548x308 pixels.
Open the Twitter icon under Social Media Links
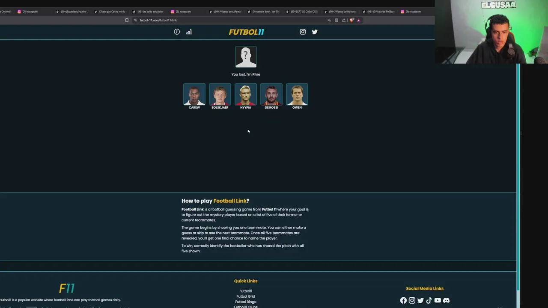pos(420,300)
